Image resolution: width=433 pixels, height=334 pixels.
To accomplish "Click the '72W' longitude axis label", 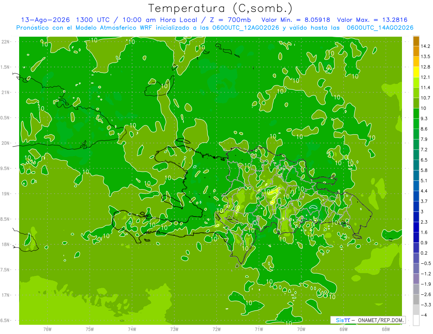I will pos(216,329).
